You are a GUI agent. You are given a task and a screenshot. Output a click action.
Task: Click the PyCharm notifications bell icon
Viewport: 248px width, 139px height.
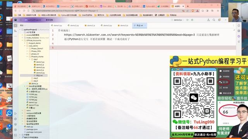click(x=239, y=25)
